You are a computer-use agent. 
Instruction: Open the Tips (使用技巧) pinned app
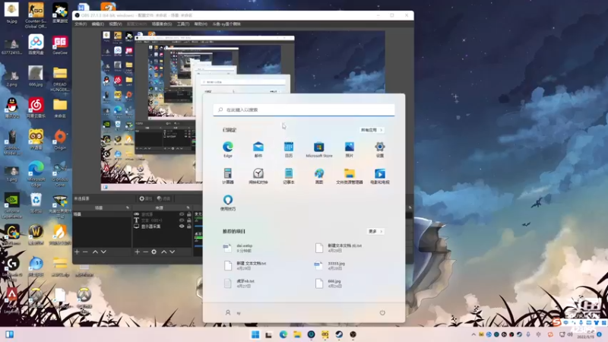coord(227,202)
